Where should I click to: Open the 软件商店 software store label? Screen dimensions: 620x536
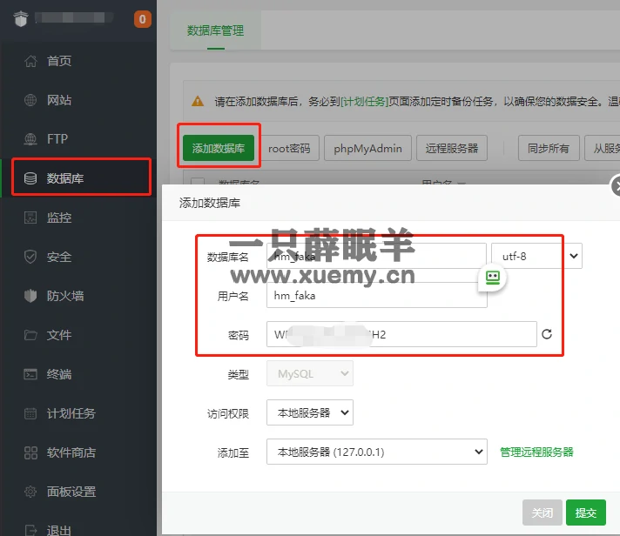pyautogui.click(x=71, y=452)
